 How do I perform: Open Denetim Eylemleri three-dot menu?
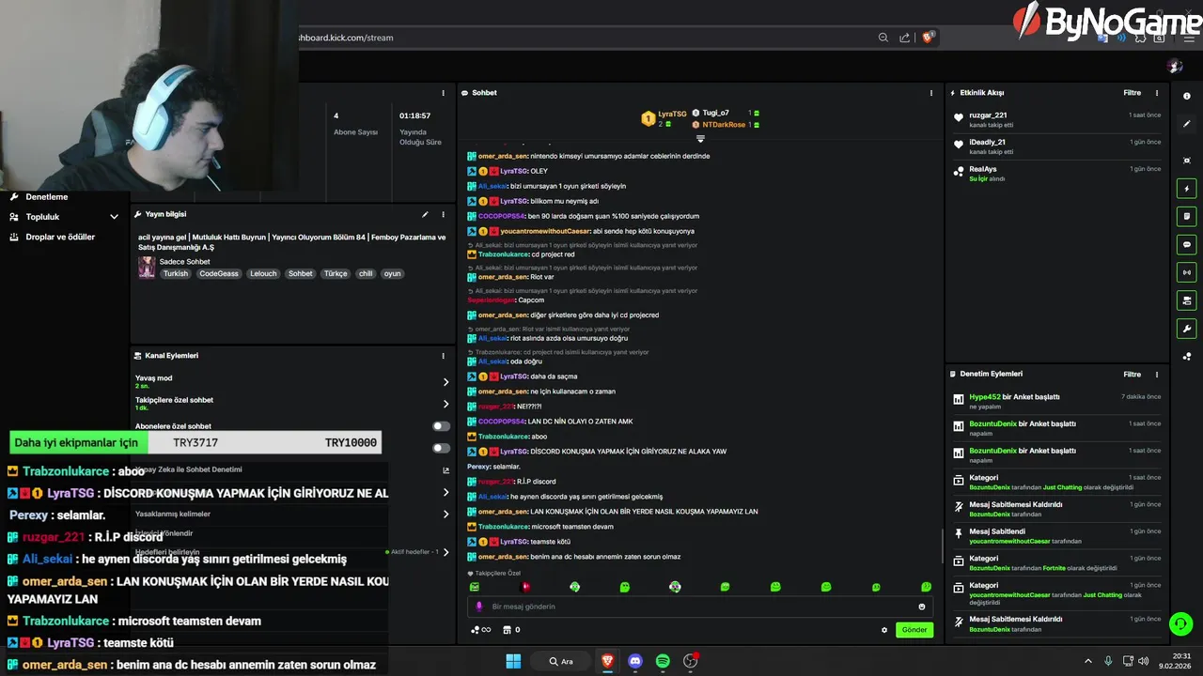(x=1157, y=374)
